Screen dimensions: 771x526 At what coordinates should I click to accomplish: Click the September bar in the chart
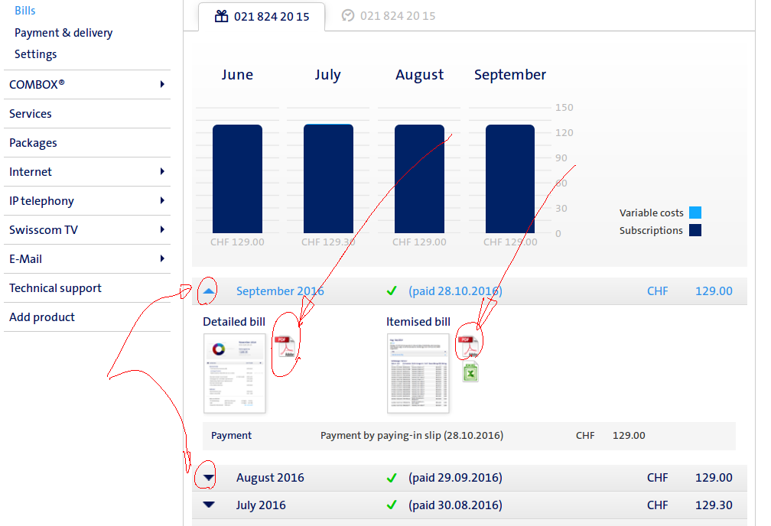tap(510, 179)
